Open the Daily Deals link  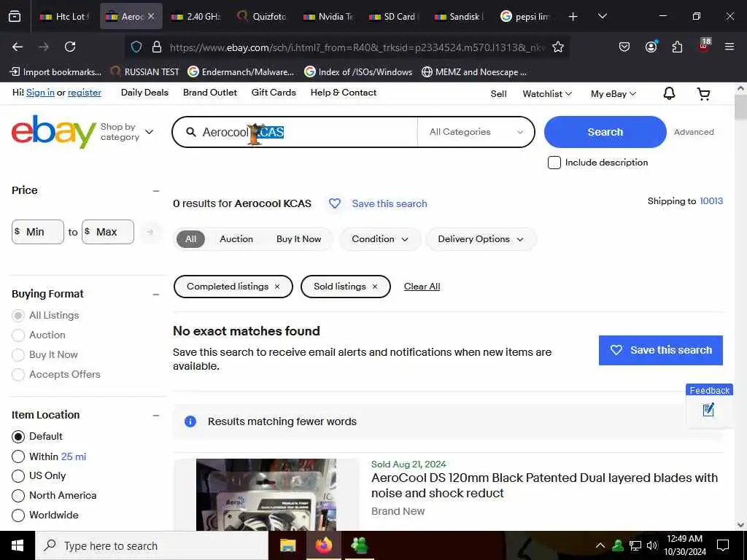[144, 93]
